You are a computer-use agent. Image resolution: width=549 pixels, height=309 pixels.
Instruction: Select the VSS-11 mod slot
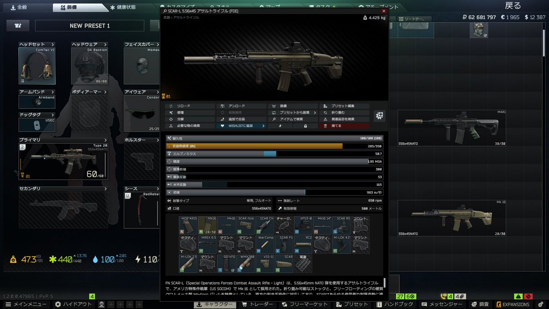pos(265,264)
